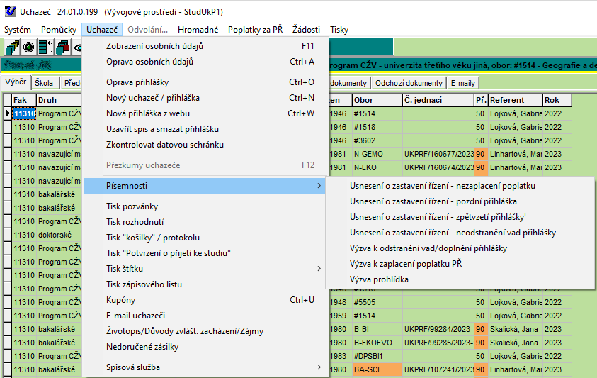The height and width of the screenshot is (378, 597).
Task: Click the round green target toolbar icon
Action: (x=29, y=48)
